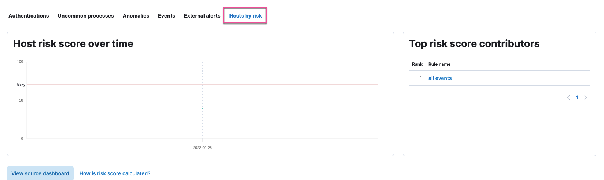Open the 'all events' rule link
604x180 pixels.
440,78
